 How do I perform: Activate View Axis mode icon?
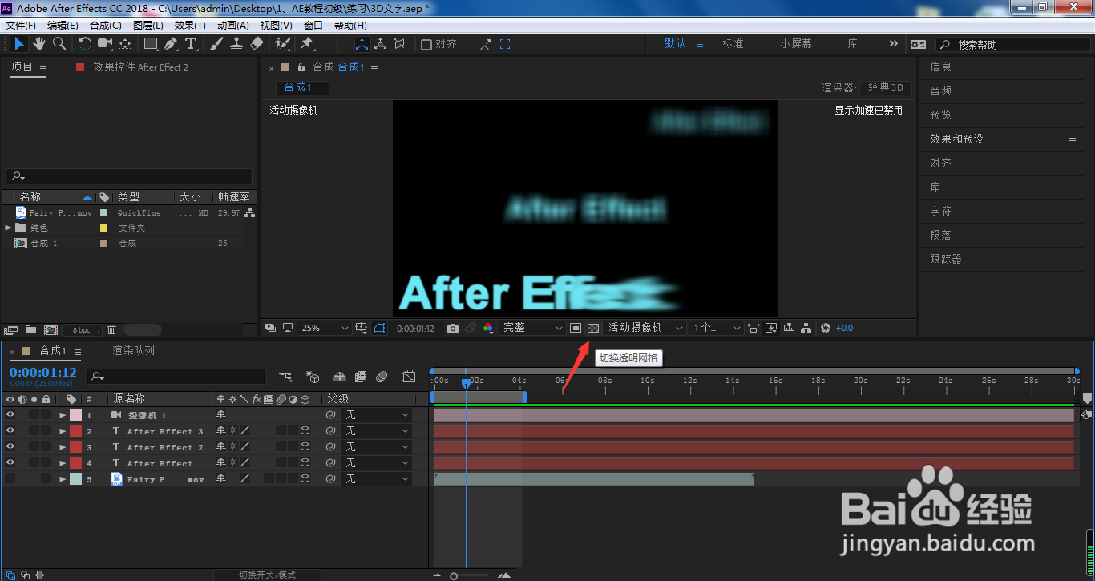point(399,44)
